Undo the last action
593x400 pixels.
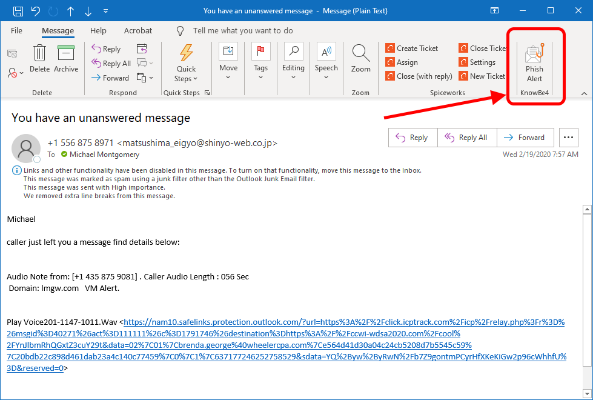(x=36, y=11)
